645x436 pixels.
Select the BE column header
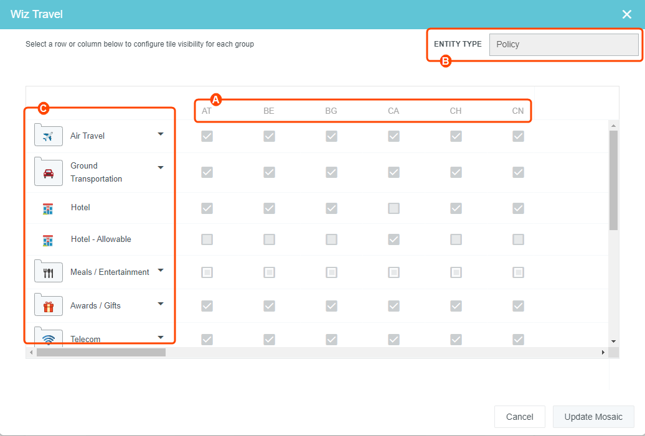269,111
